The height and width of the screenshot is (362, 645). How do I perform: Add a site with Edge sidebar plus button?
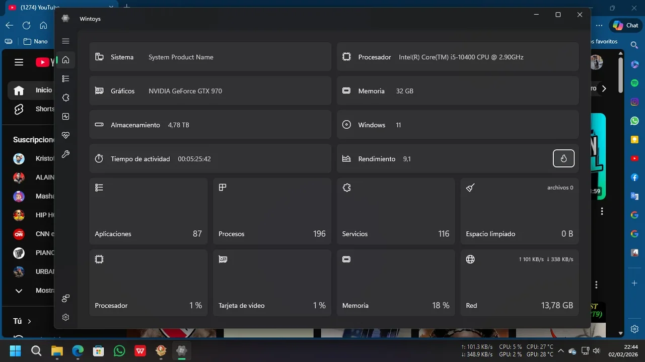634,284
